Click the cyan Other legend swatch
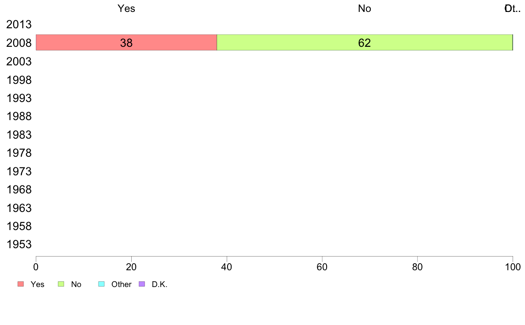Screen dimensions: 525x325 (102, 284)
